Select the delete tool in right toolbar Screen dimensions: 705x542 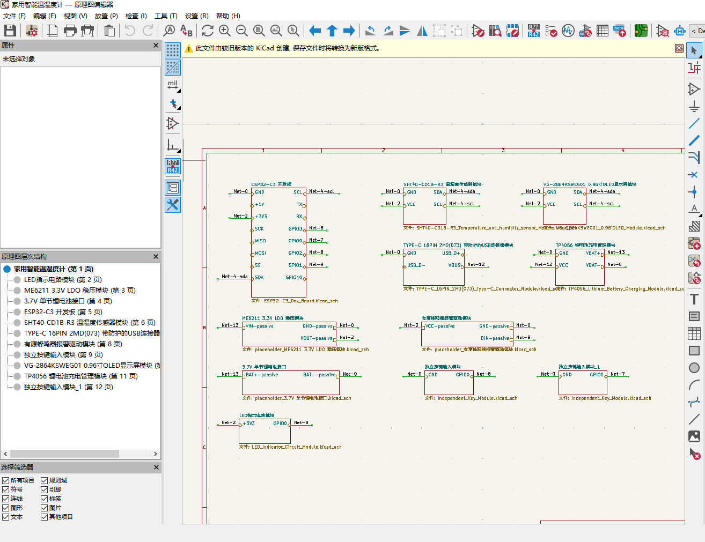tap(694, 454)
